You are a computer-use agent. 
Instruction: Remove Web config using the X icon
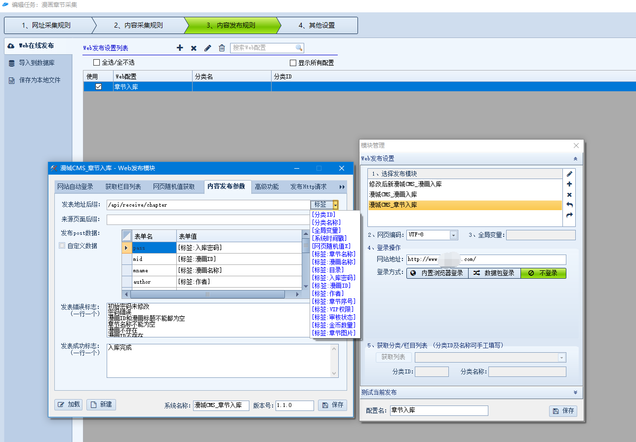[194, 48]
